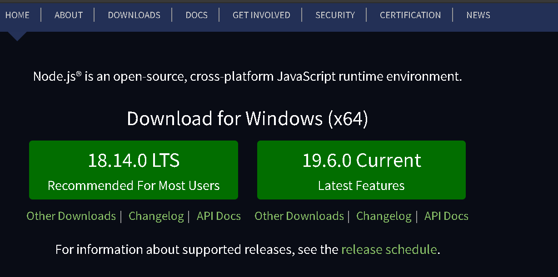Open the CERTIFICATION menu item
The image size is (558, 277).
410,15
